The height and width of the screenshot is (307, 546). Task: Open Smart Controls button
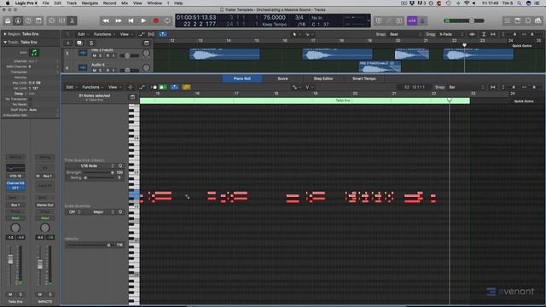click(x=51, y=20)
